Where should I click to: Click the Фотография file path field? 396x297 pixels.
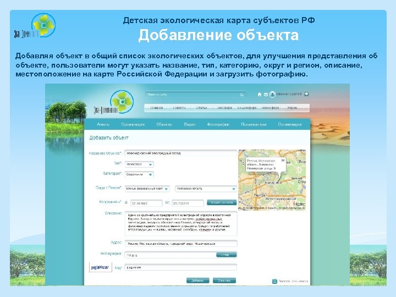(x=170, y=255)
